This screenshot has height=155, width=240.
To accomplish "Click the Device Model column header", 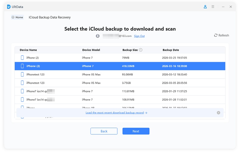I will pos(91,50).
